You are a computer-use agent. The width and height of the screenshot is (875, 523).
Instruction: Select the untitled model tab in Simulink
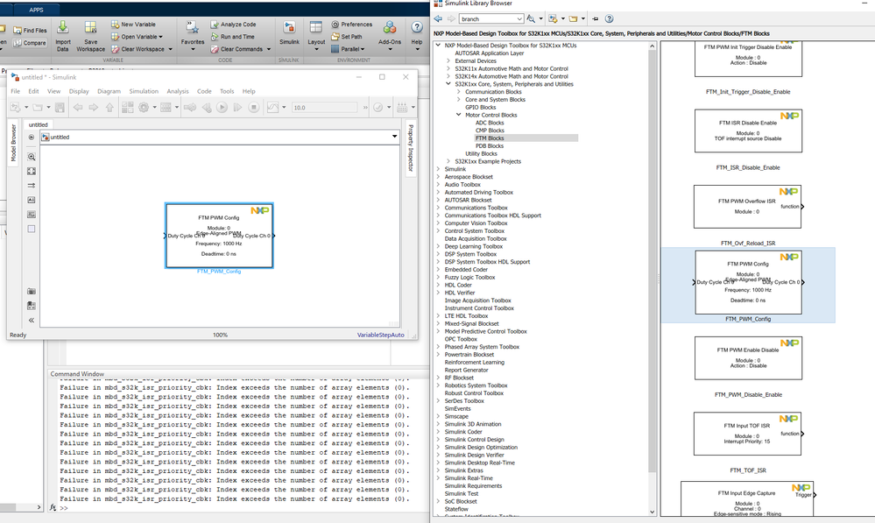[38, 124]
